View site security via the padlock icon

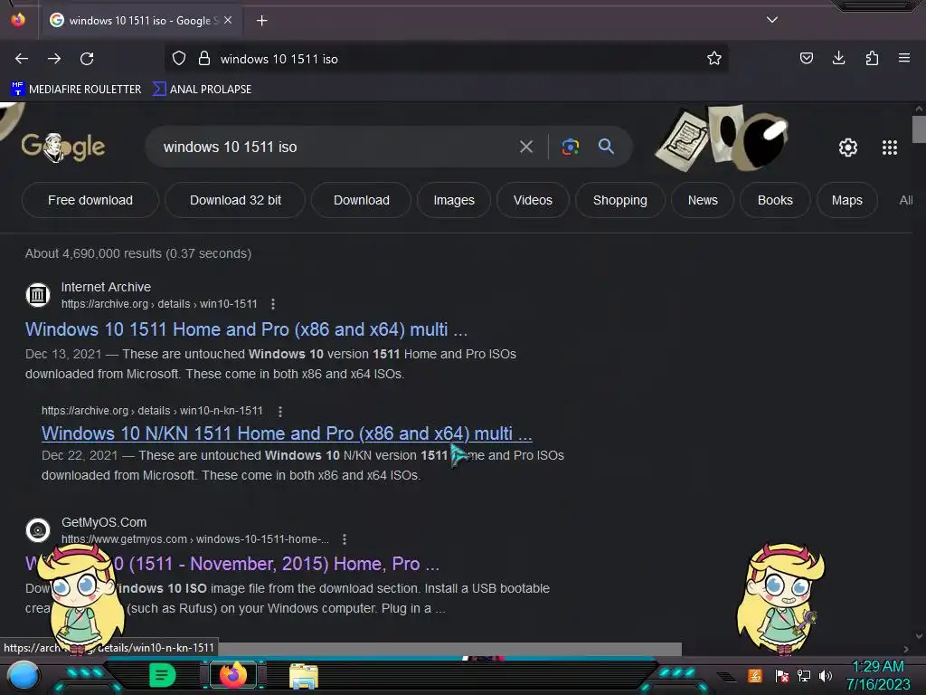pos(204,59)
